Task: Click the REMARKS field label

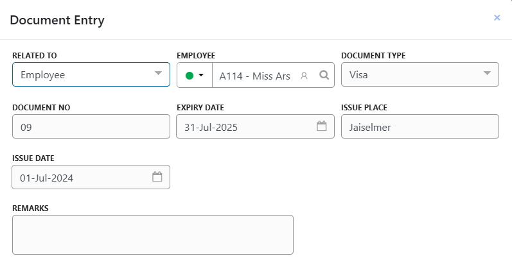Action: click(30, 208)
